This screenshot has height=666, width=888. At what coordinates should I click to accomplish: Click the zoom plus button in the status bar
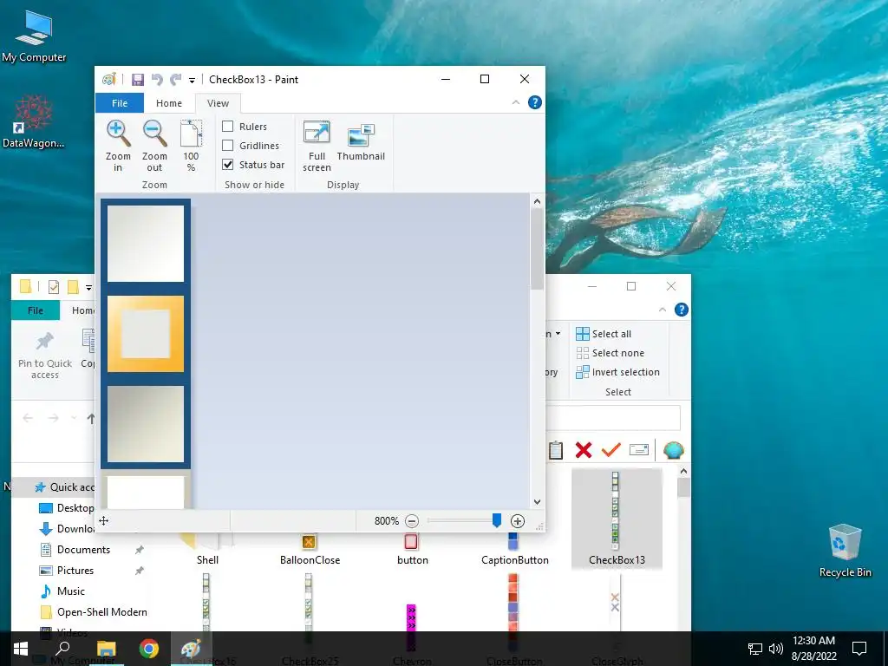[517, 521]
